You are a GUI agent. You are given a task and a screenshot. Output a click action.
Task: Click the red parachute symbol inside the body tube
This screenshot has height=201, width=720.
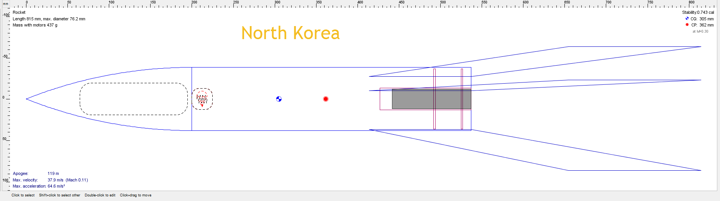click(202, 99)
